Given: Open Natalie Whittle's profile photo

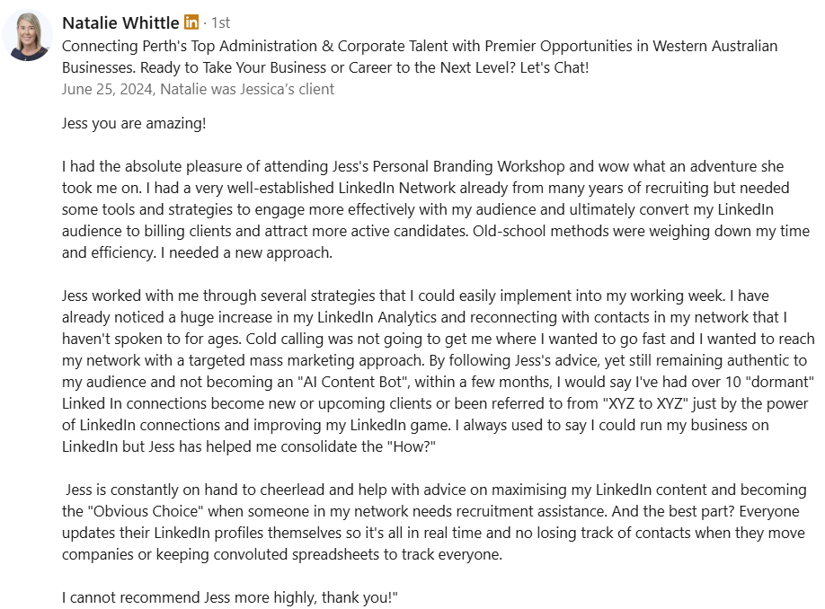Looking at the screenshot, I should point(27,35).
